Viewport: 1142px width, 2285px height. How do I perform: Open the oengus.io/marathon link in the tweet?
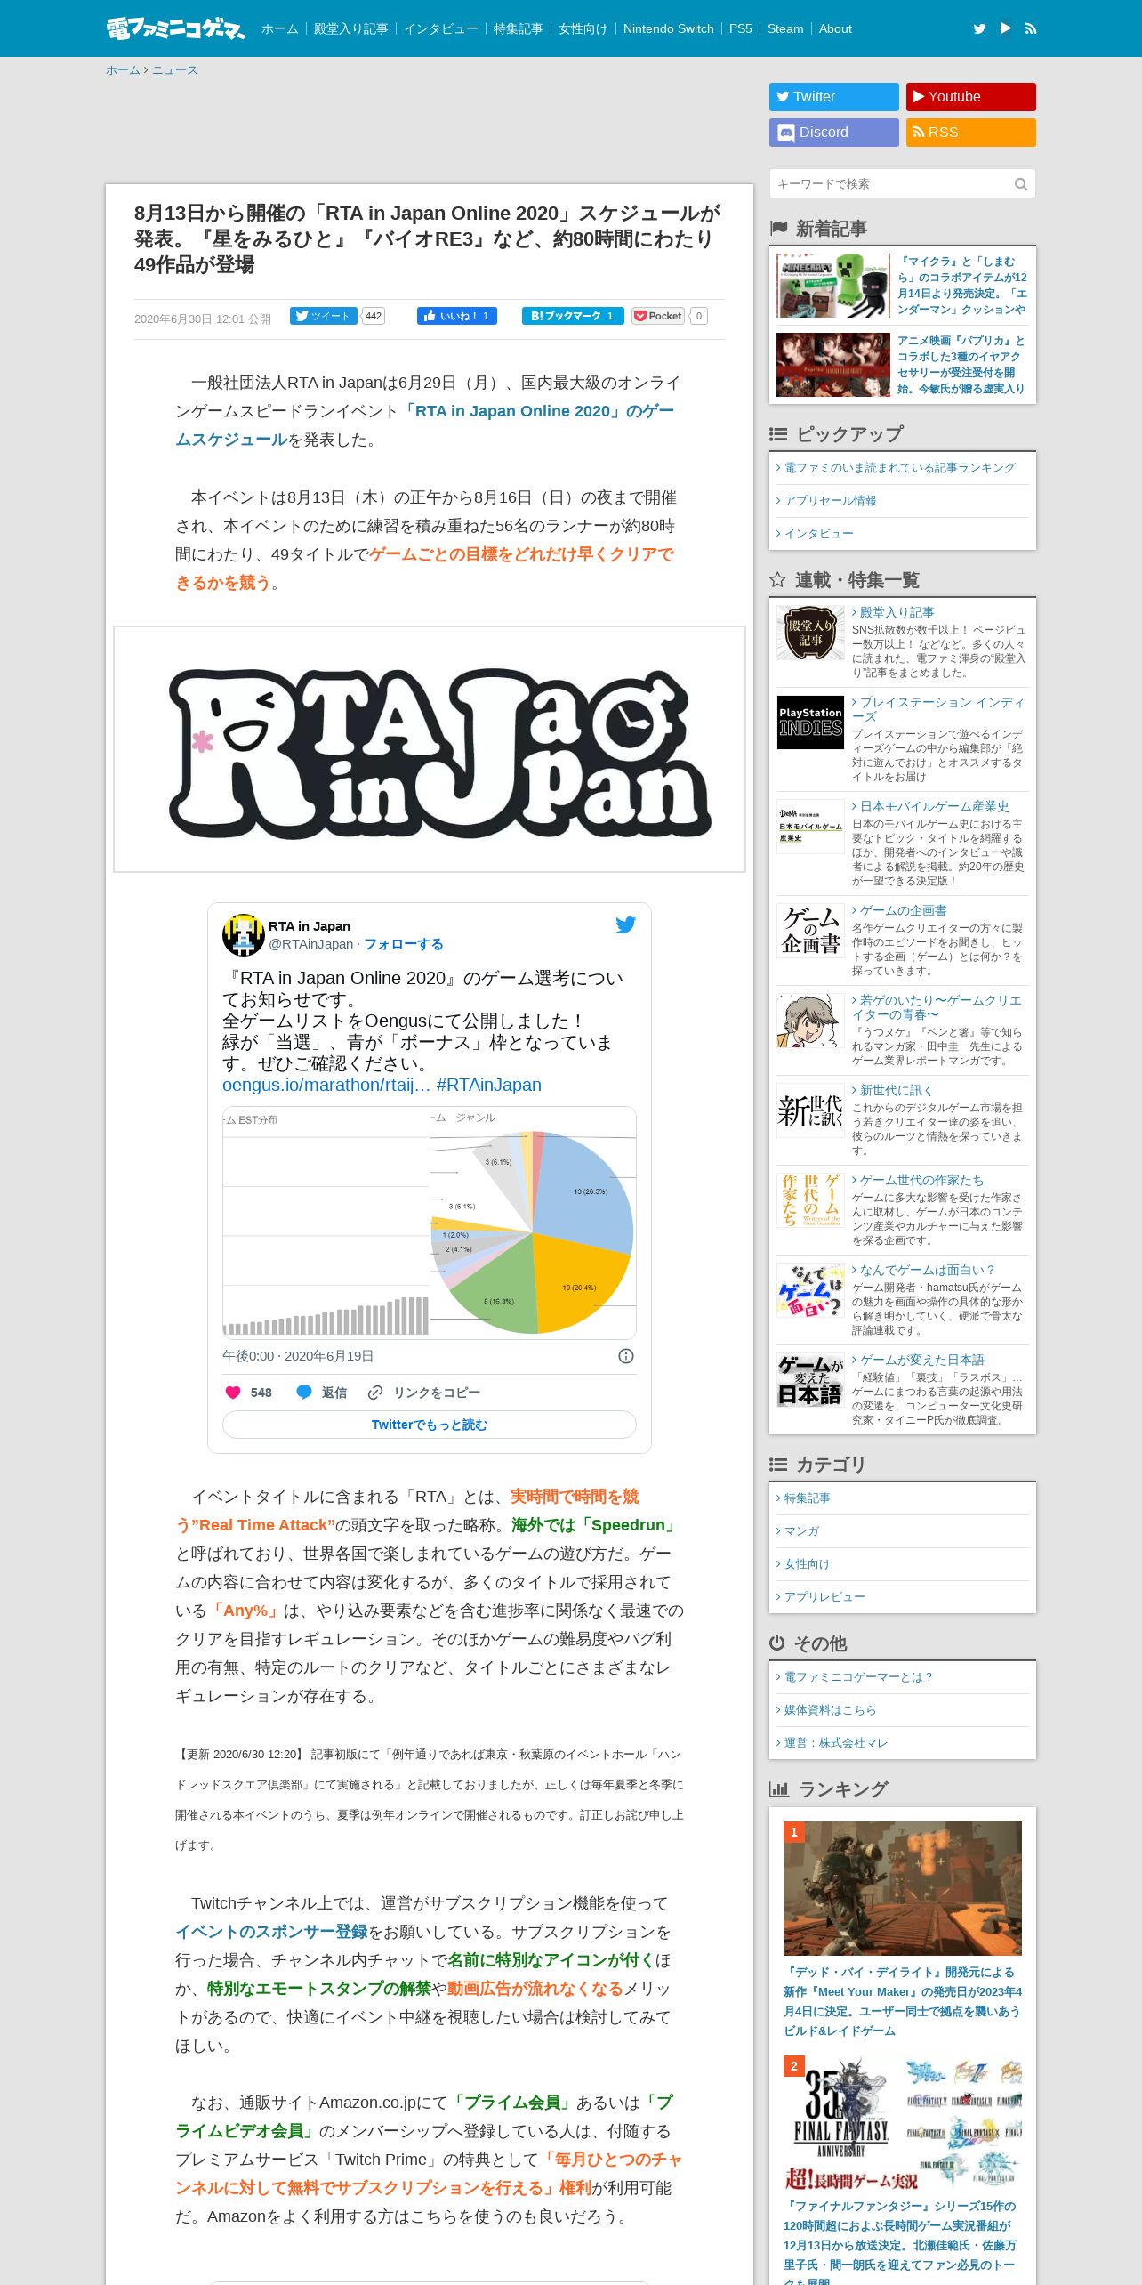tap(326, 1085)
